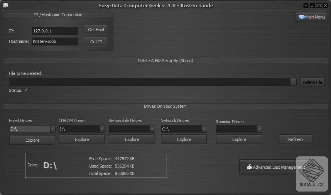Expand the Fixed Drives dropdown
331x195 pixels.
[x=52, y=129]
